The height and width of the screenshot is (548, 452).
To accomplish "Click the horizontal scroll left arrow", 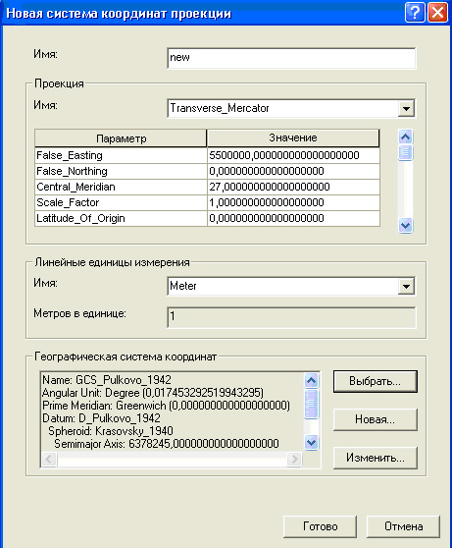I will coord(49,459).
